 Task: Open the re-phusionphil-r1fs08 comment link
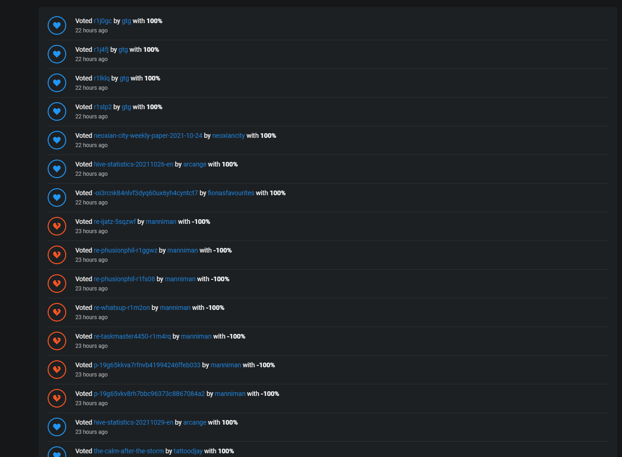[124, 279]
